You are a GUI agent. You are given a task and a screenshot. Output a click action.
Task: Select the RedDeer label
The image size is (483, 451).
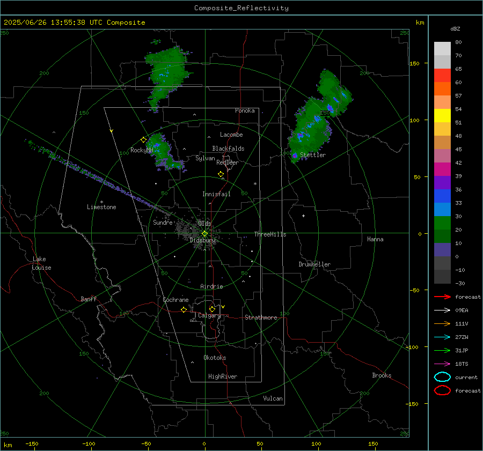(228, 162)
